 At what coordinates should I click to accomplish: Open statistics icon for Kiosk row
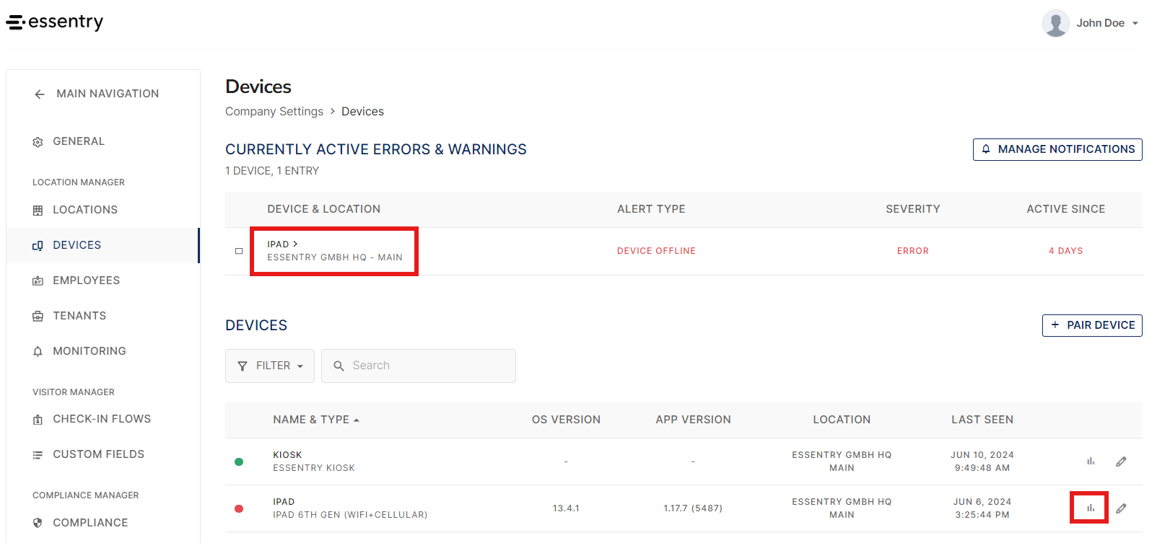point(1091,462)
